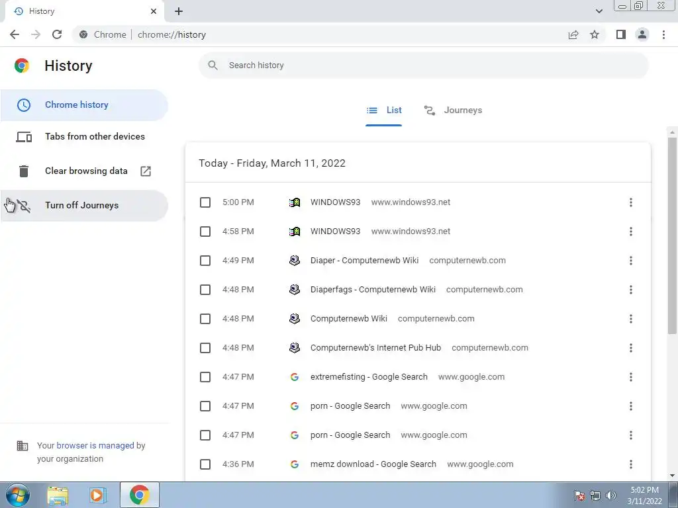
Task: Click the other devices icon
Action: pos(24,137)
